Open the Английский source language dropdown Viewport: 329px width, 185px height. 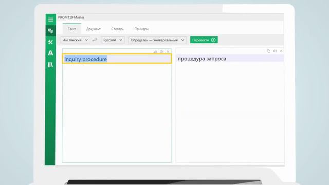tap(76, 40)
